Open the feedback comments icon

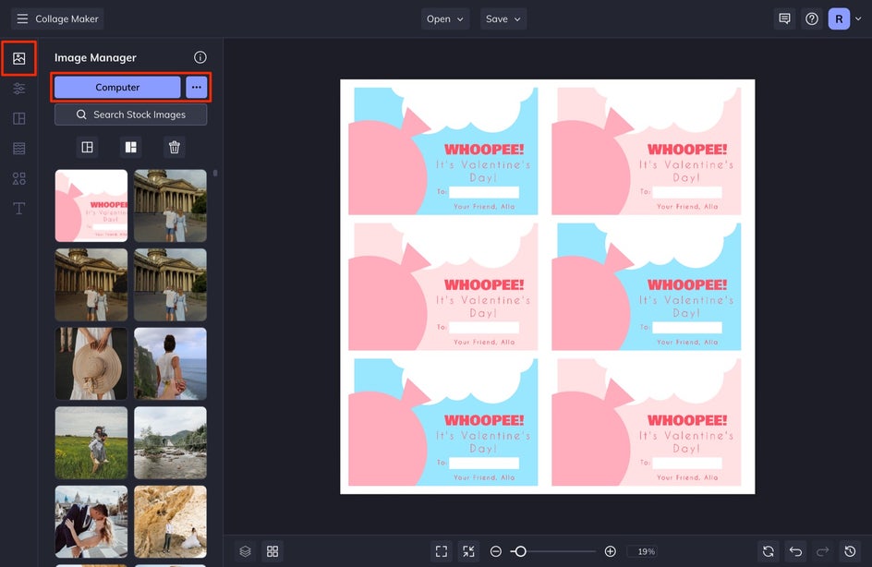[784, 18]
